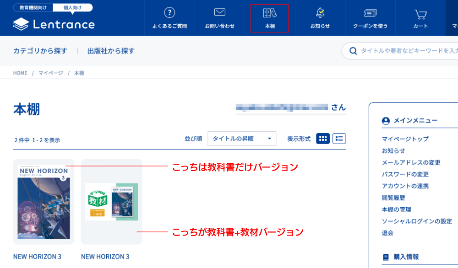This screenshot has width=458, height=268.
Task: Go to HOME breadcrumb
Action: [20, 73]
